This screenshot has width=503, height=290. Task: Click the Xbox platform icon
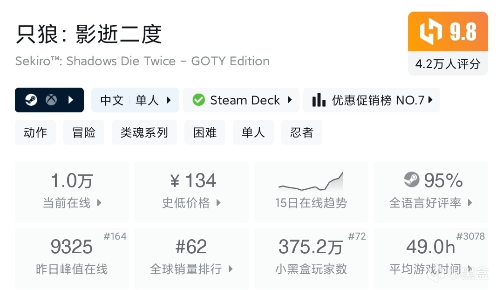point(51,100)
